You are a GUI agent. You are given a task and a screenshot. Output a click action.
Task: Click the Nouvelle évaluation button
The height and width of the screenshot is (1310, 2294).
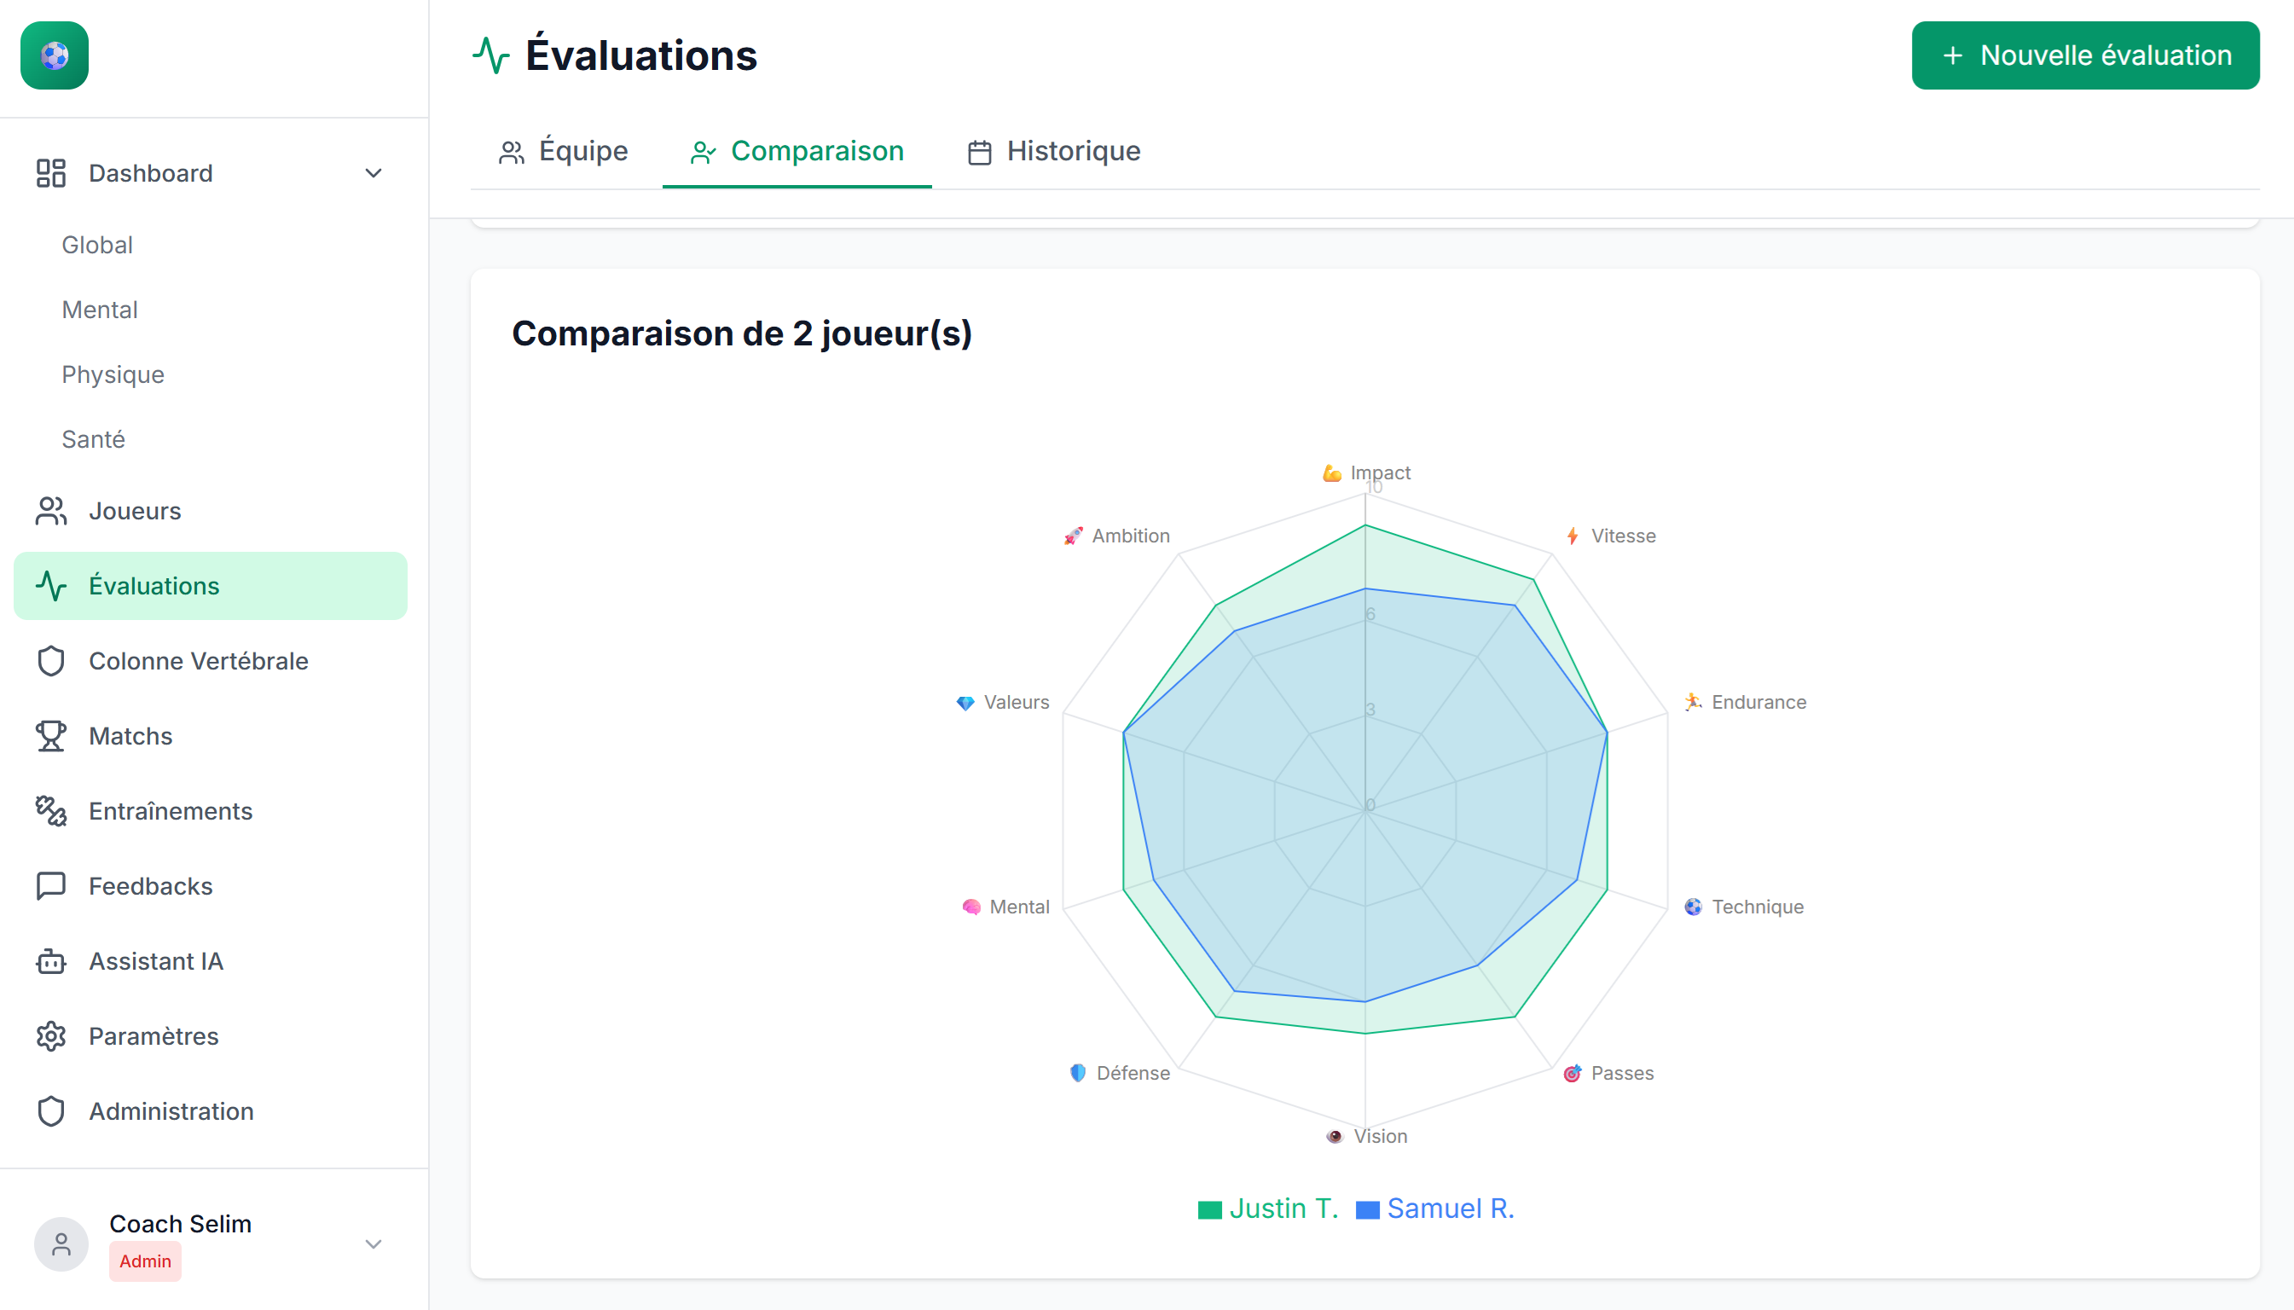(2085, 55)
